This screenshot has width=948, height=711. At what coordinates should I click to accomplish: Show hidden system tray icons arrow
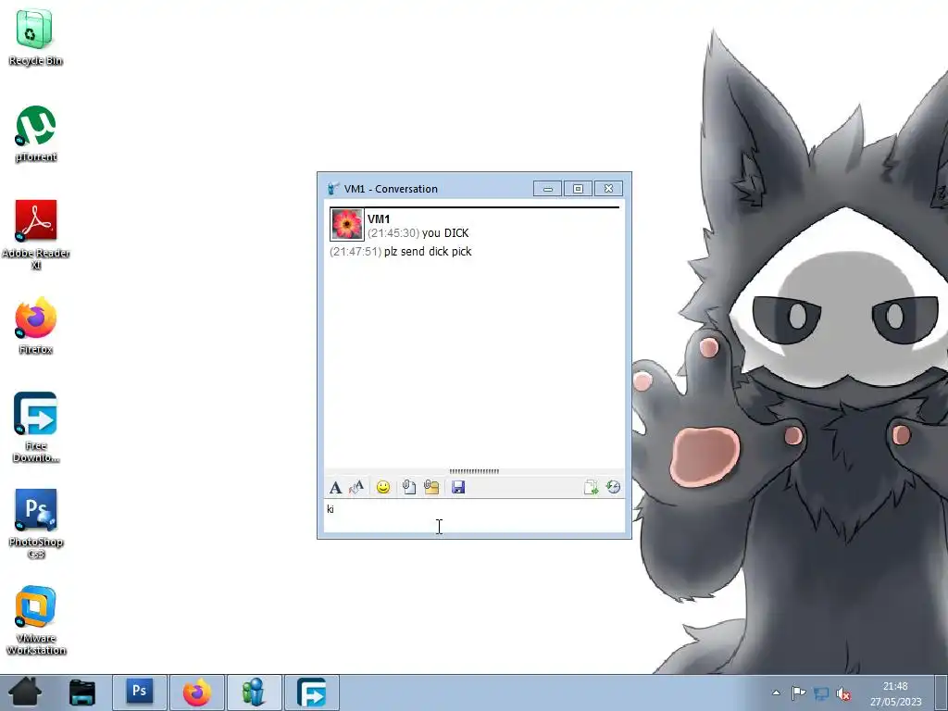tap(777, 692)
